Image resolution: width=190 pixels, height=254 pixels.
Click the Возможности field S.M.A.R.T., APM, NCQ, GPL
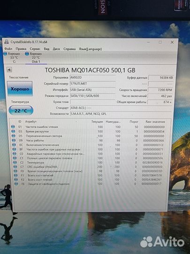121,114
